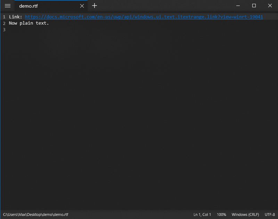The width and height of the screenshot is (278, 219).
Task: Change the 100% zoom level
Action: pyautogui.click(x=221, y=214)
